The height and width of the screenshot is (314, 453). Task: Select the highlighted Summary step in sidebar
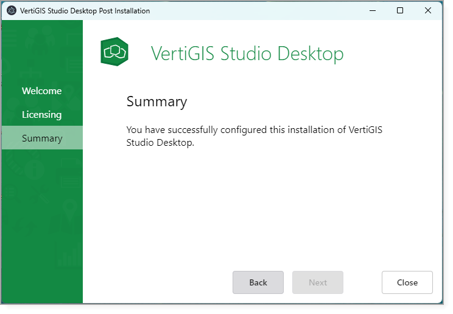[x=42, y=138]
